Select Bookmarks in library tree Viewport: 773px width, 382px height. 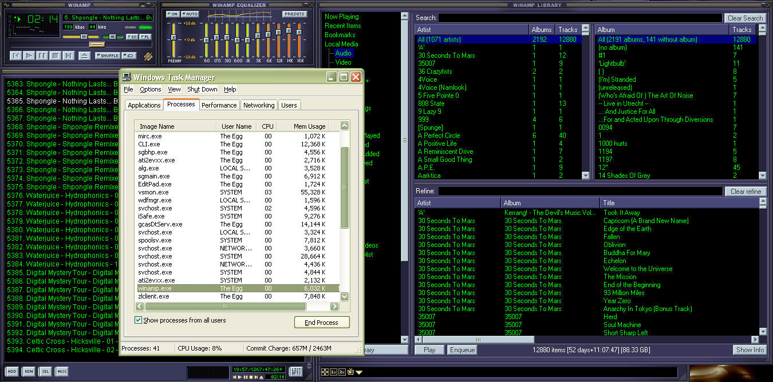point(340,35)
